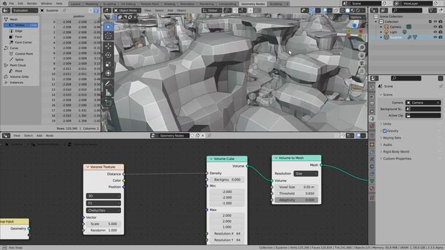The width and height of the screenshot is (445, 250).
Task: Select the Measure tool
Action: click(x=108, y=92)
